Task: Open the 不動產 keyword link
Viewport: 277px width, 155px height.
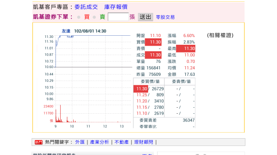Action: pos(122,142)
